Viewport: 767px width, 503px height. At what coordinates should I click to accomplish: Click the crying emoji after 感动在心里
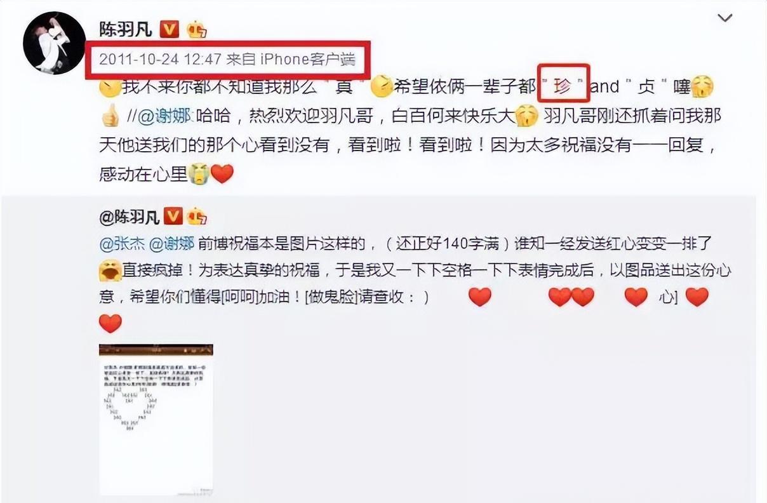click(199, 173)
